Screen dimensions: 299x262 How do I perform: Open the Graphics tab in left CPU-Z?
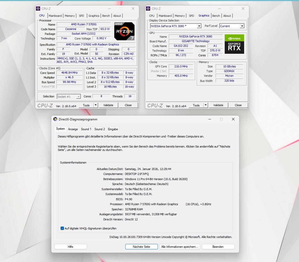pyautogui.click(x=94, y=16)
